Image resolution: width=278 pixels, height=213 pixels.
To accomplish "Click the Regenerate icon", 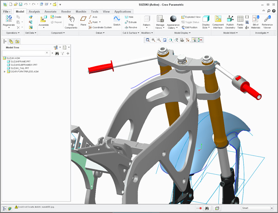I will click(8, 19).
